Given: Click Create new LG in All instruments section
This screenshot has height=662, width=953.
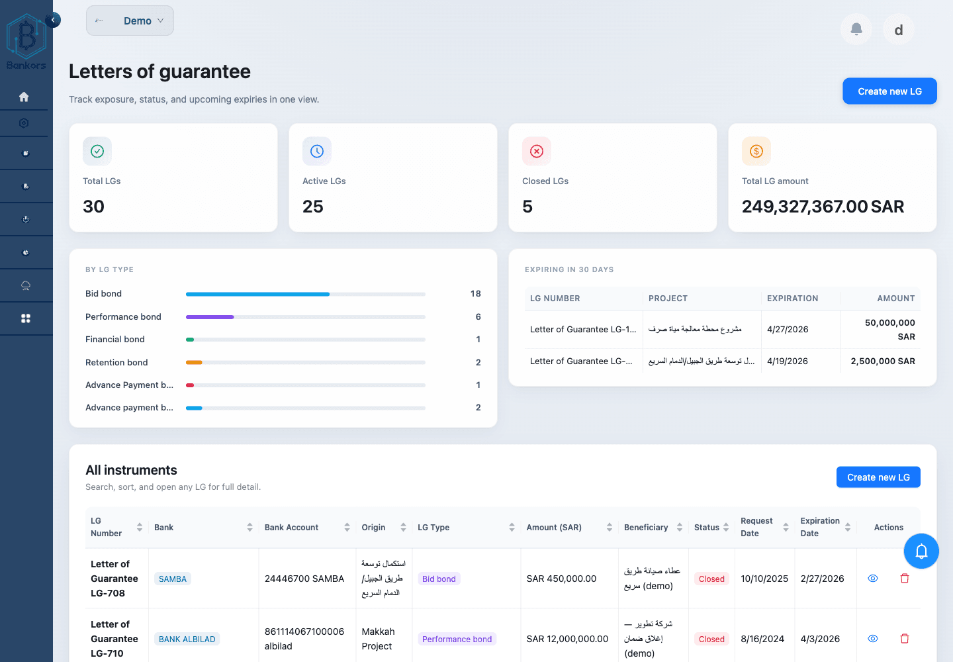Looking at the screenshot, I should point(878,477).
